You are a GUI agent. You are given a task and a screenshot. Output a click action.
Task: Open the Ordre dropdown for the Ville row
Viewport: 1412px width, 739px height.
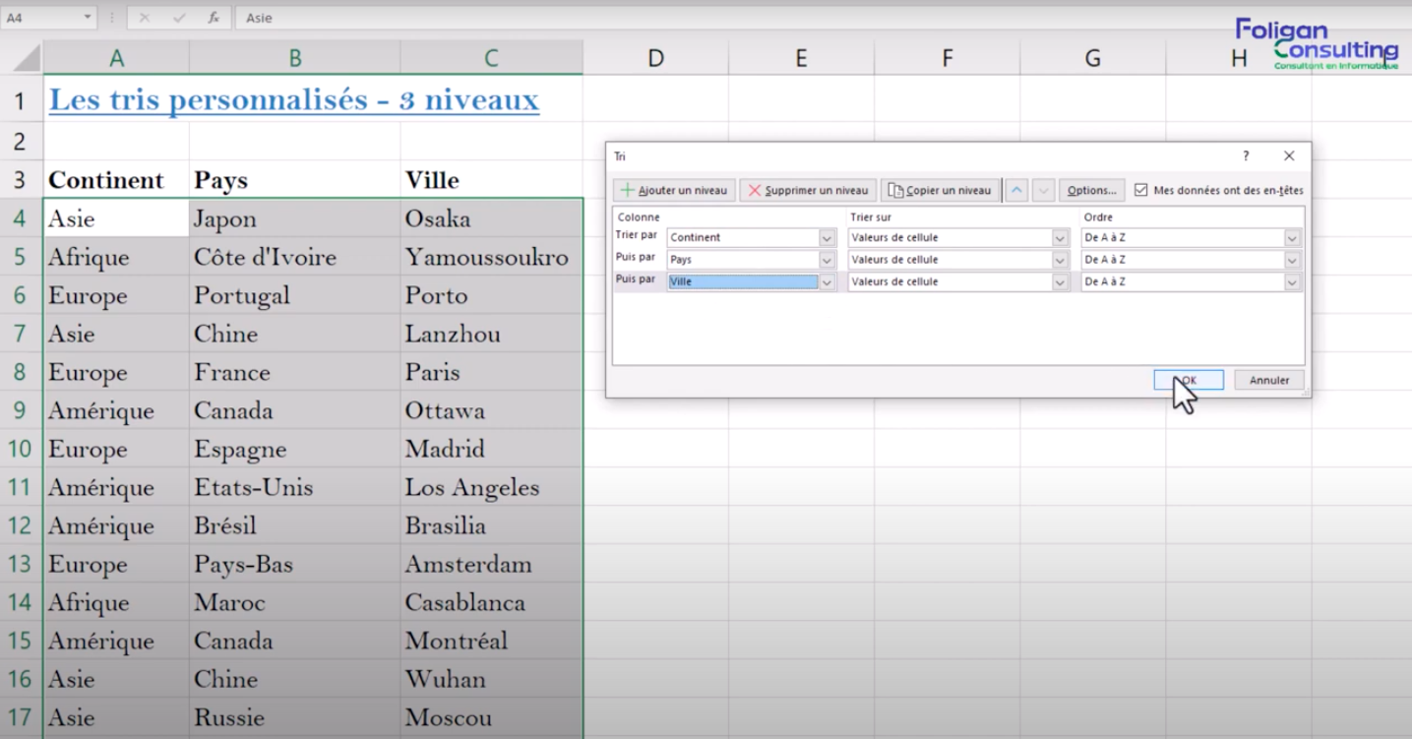click(1292, 282)
